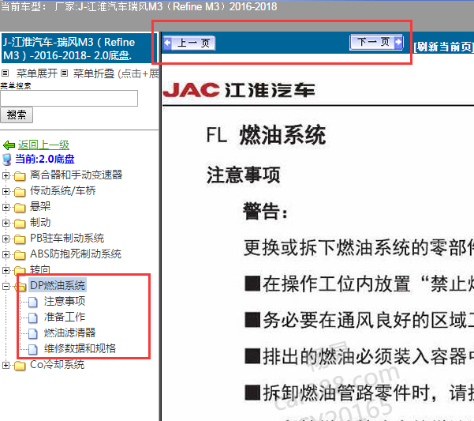The image size is (474, 421).
Task: Click the 菜单展开 list icon
Action: point(6,73)
